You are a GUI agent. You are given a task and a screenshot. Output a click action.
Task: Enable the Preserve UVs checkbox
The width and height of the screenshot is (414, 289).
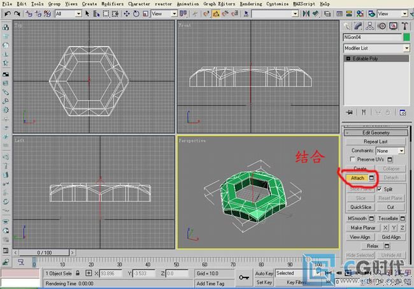tap(352, 159)
